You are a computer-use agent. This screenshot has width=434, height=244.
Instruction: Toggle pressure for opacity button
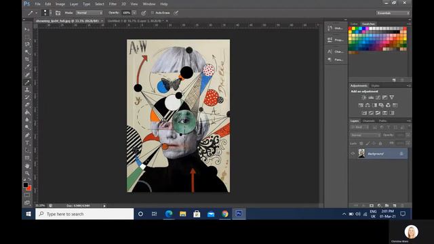(143, 13)
